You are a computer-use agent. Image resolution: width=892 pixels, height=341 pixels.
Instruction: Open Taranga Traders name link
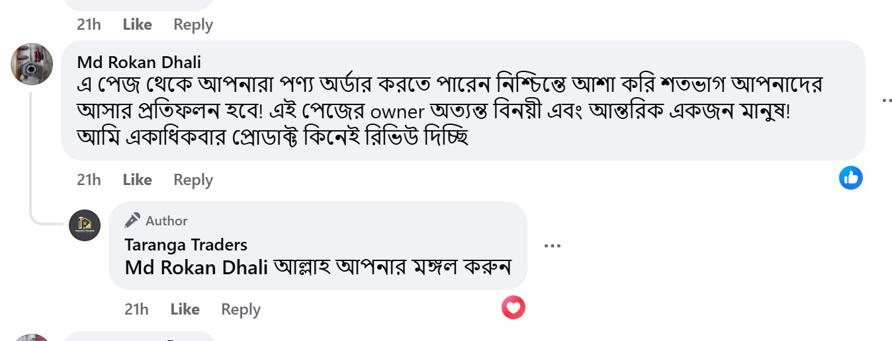point(186,245)
